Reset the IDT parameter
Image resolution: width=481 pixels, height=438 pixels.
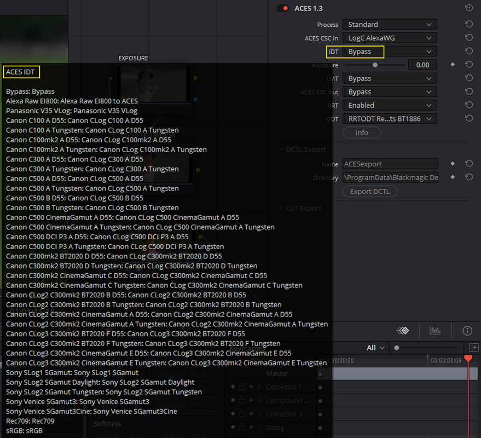pyautogui.click(x=469, y=51)
